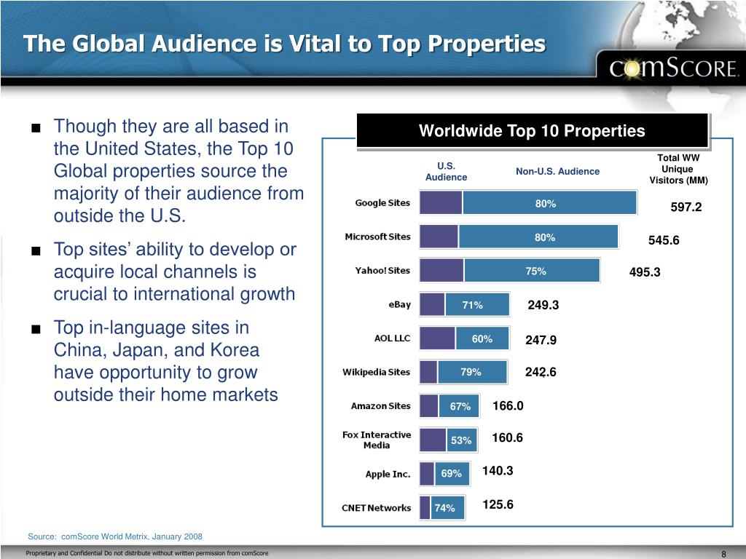Click the value 242.6 for Wikipedia Sites
Viewport: 746px width, 559px height.
tap(541, 372)
